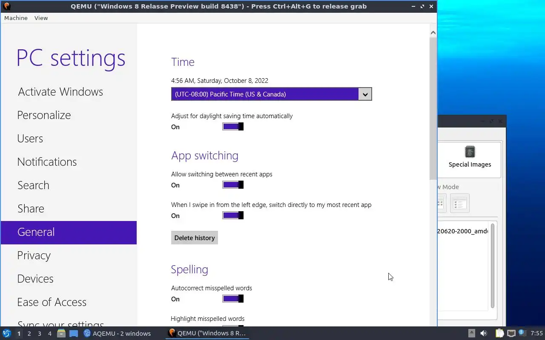Click the Spelling section heading

tap(189, 269)
